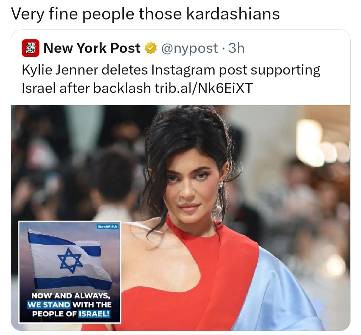
Task: Open the Israel flag inset image
Action: click(x=70, y=273)
